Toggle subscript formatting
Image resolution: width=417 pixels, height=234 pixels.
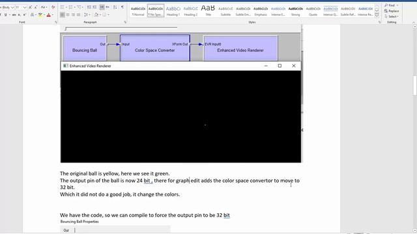coord(20,15)
